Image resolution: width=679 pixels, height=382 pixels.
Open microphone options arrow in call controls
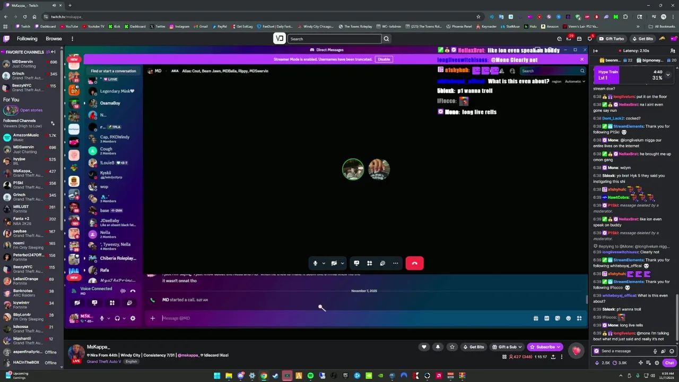click(x=324, y=263)
